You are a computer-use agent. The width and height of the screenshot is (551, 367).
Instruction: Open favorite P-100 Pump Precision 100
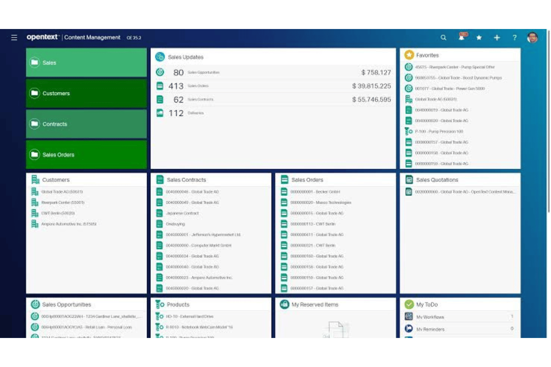(439, 131)
